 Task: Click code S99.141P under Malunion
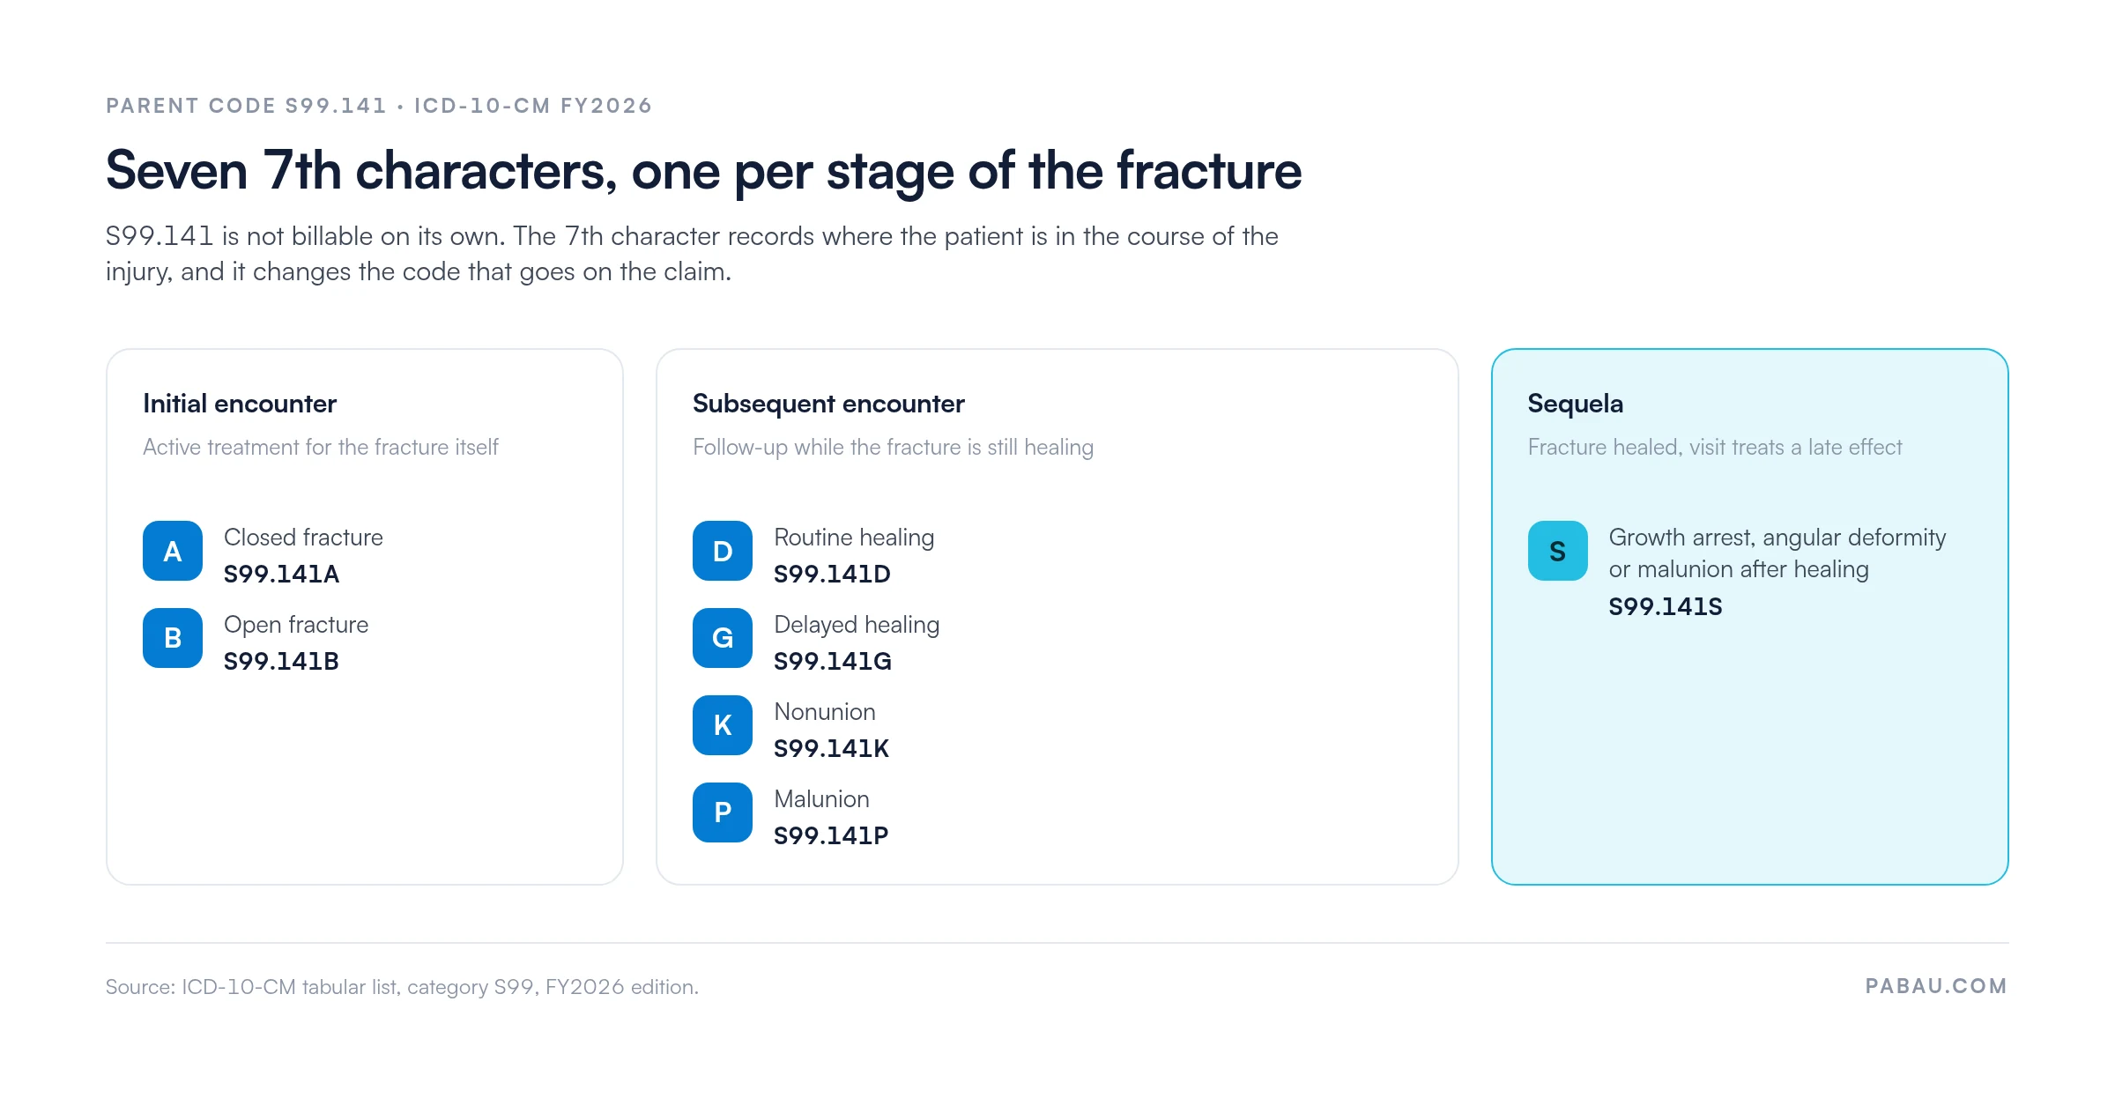point(831,836)
